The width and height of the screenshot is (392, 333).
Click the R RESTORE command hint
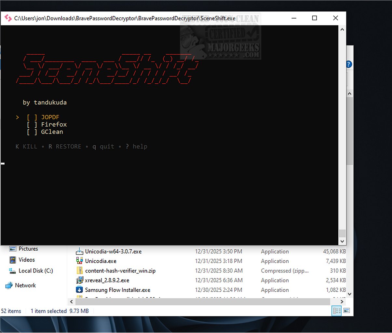pyautogui.click(x=65, y=146)
